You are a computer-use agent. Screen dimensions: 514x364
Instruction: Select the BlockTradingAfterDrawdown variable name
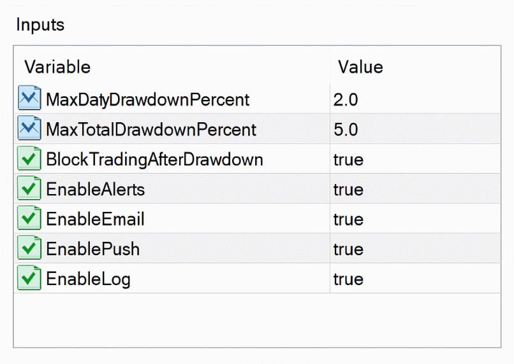point(154,160)
